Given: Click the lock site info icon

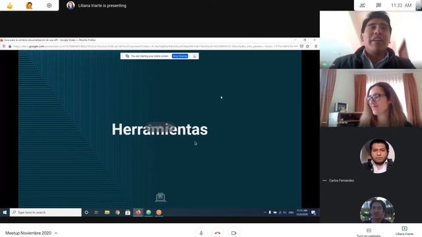Looking at the screenshot, I should pyautogui.click(x=10, y=47).
